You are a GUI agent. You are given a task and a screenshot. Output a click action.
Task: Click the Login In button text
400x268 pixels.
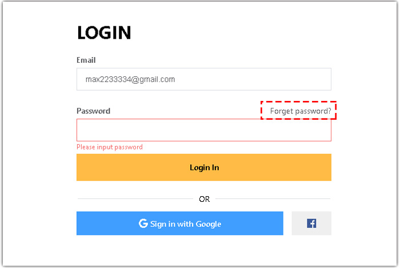pos(205,168)
